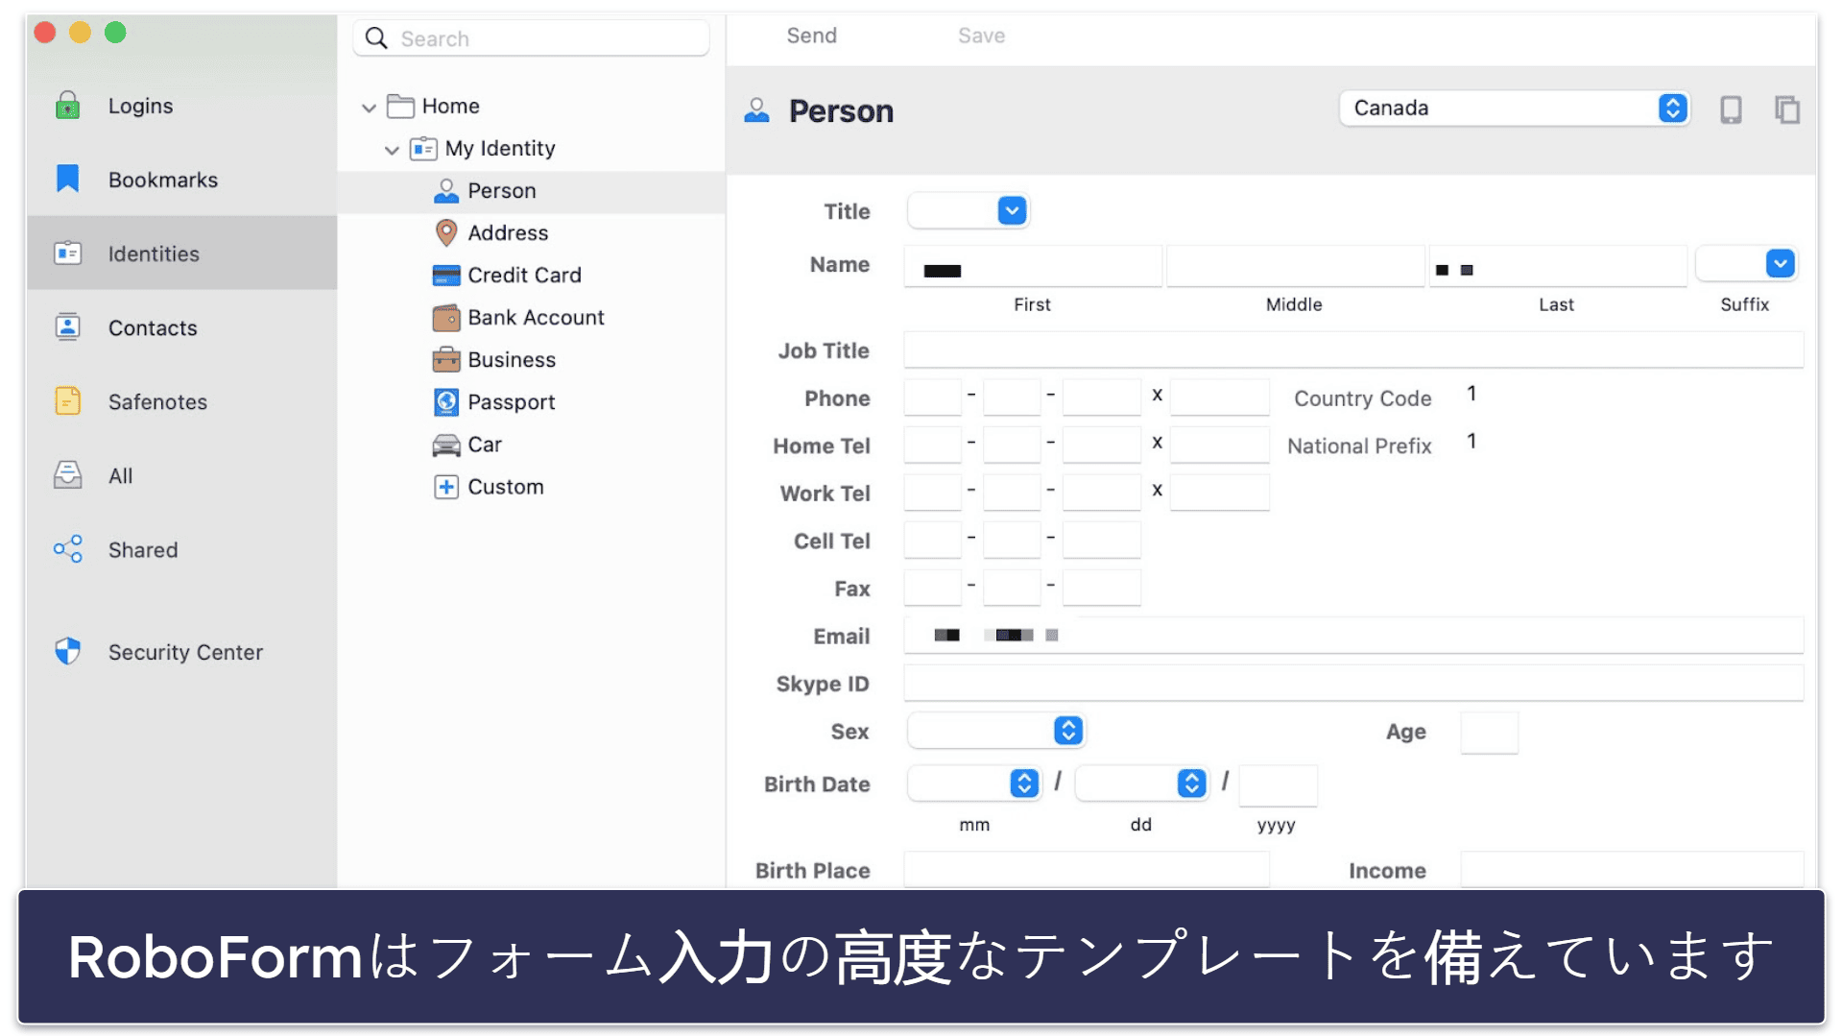
Task: Click the search magnifier icon
Action: (x=376, y=38)
